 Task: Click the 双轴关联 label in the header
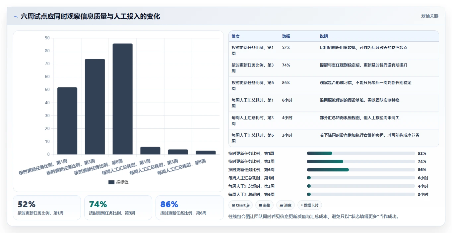[430, 16]
